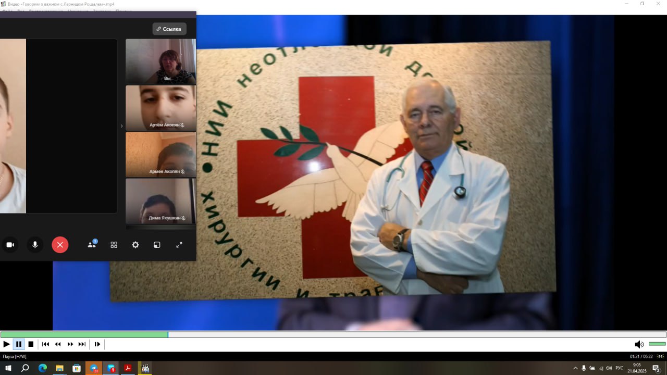
Task: Show hidden system tray icons
Action: 575,368
